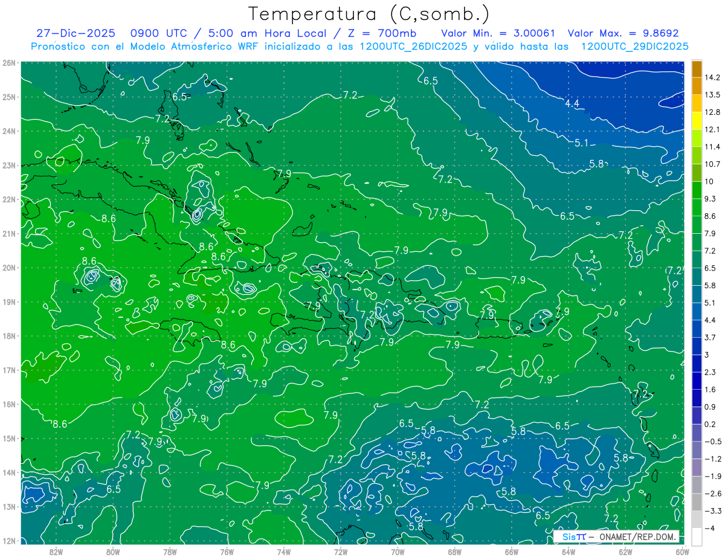725x560 pixels.
Task: Click the '24N' latitude axis label
Action: pyautogui.click(x=9, y=131)
